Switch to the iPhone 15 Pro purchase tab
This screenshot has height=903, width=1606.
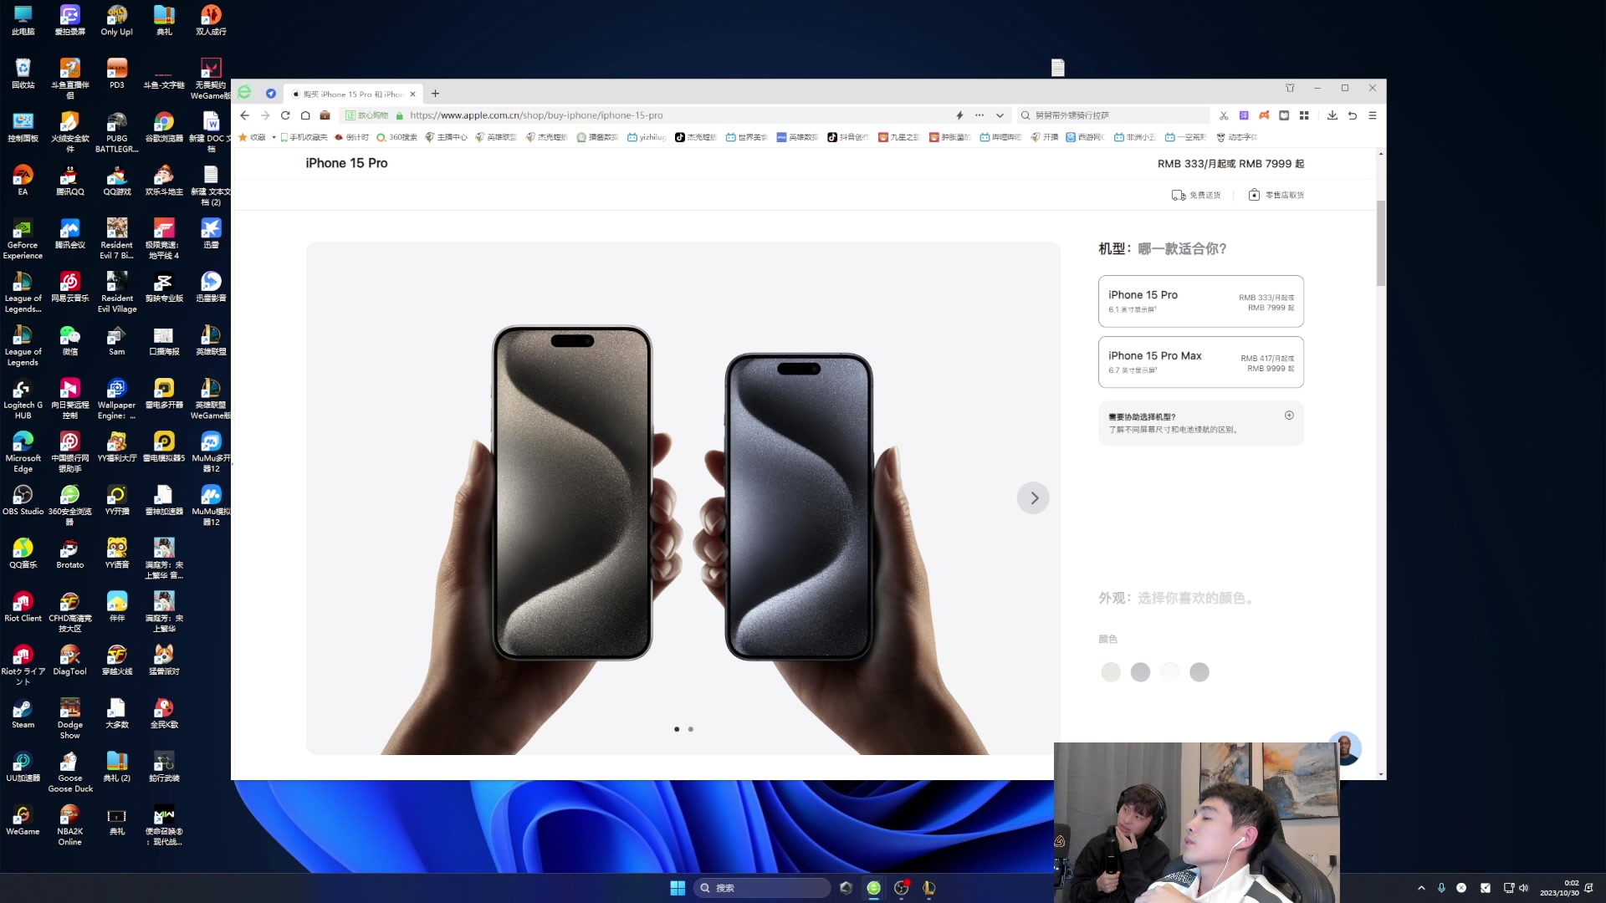pyautogui.click(x=353, y=94)
